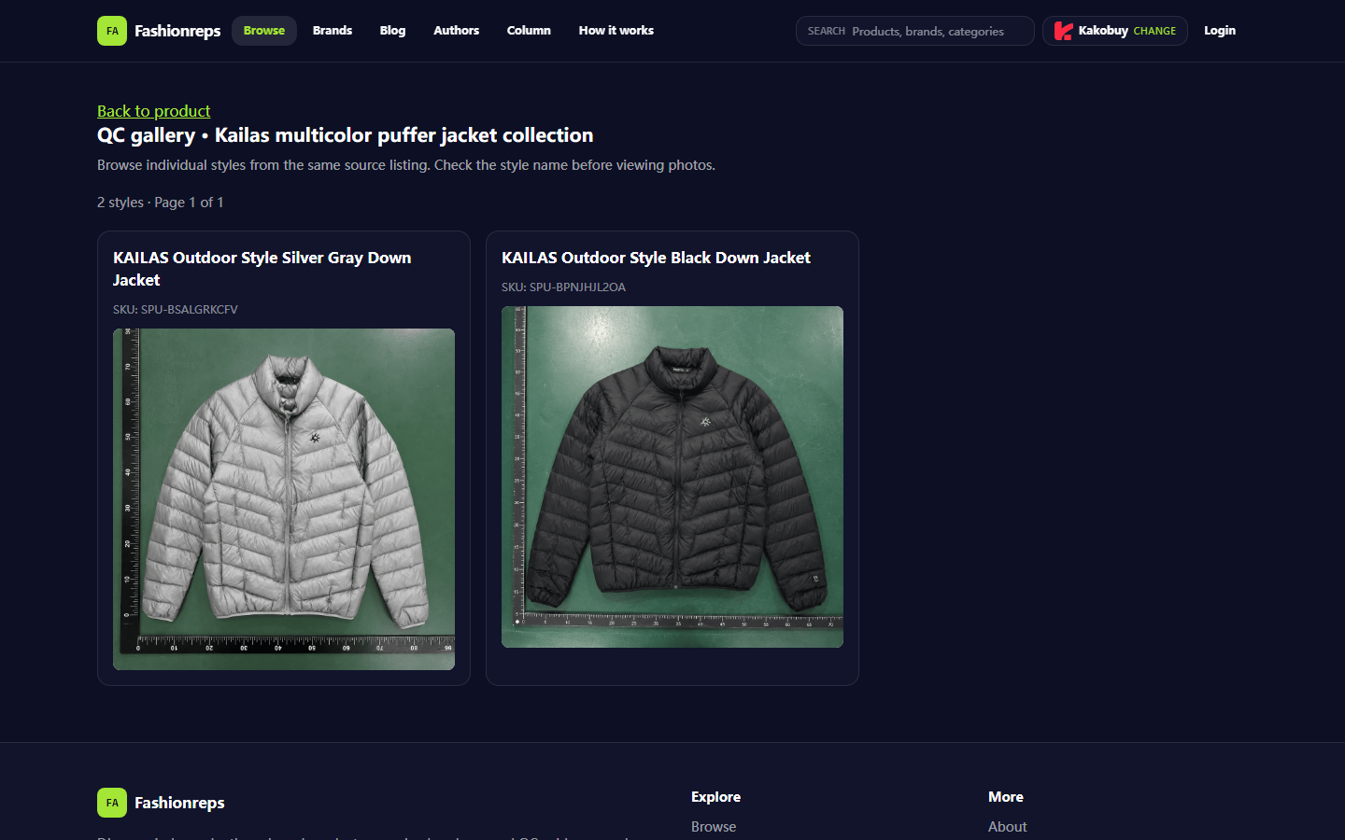Select the Browse menu item
The image size is (1345, 840).
[264, 31]
